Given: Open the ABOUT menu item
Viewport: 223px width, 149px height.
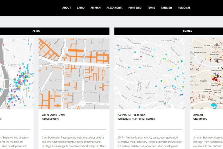Looking at the screenshot, I should click(66, 8).
